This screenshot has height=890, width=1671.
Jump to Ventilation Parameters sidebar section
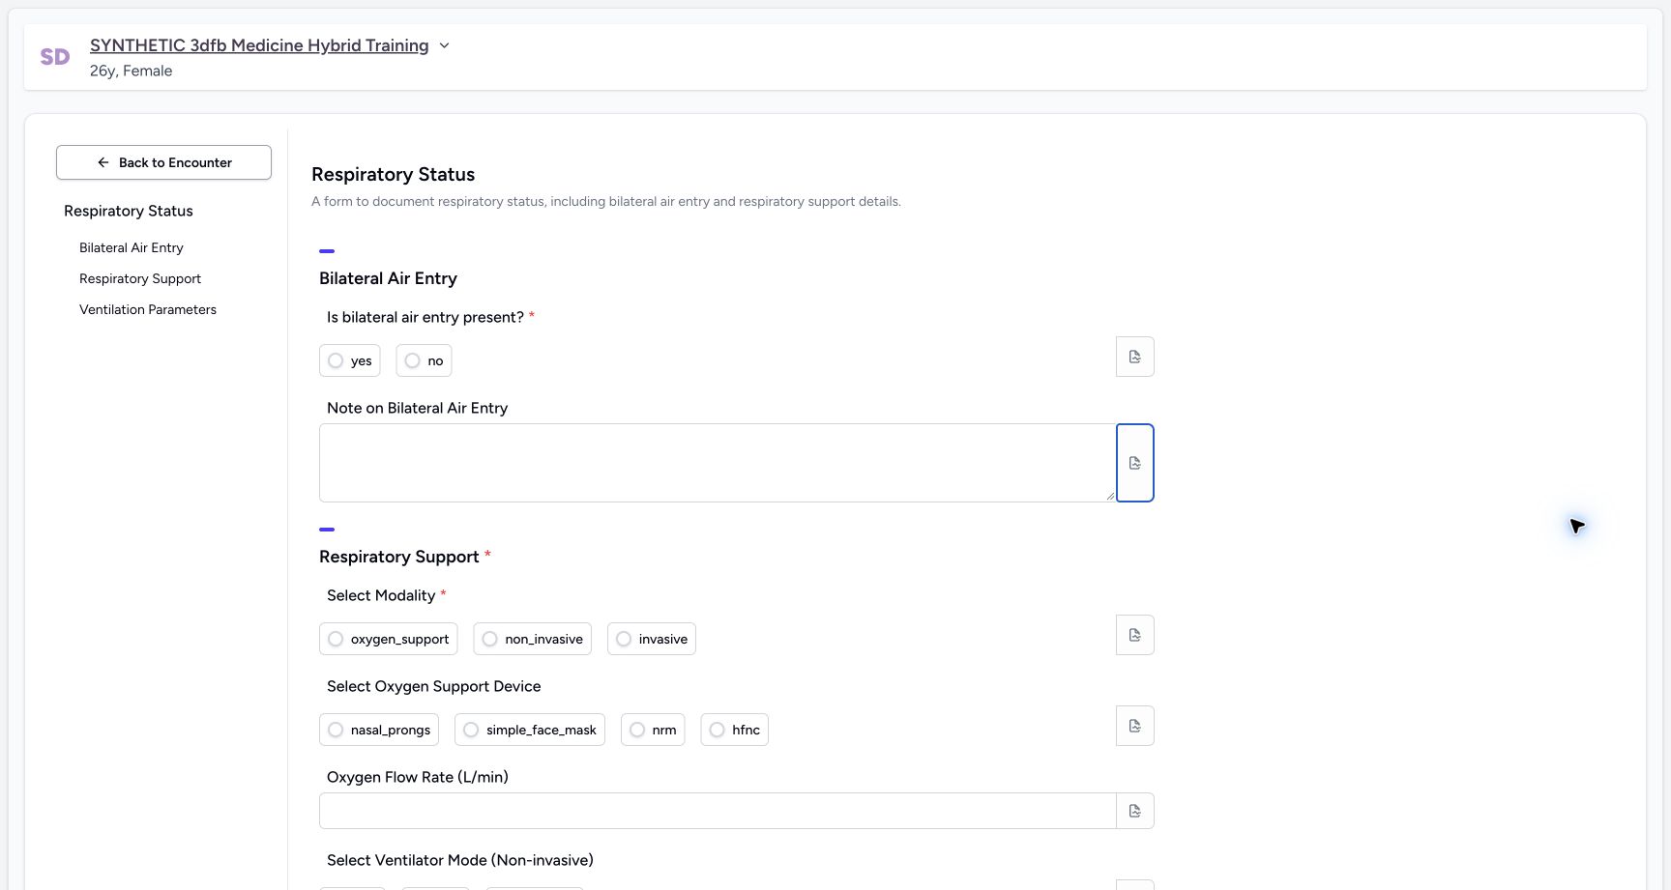(x=148, y=309)
